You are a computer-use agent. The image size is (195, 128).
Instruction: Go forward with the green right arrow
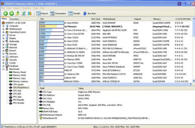(x=12, y=14)
